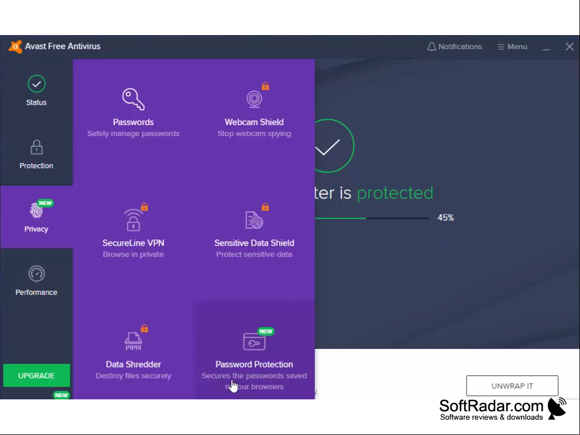
Task: Click the Password Protection card-key icon
Action: pos(254,342)
